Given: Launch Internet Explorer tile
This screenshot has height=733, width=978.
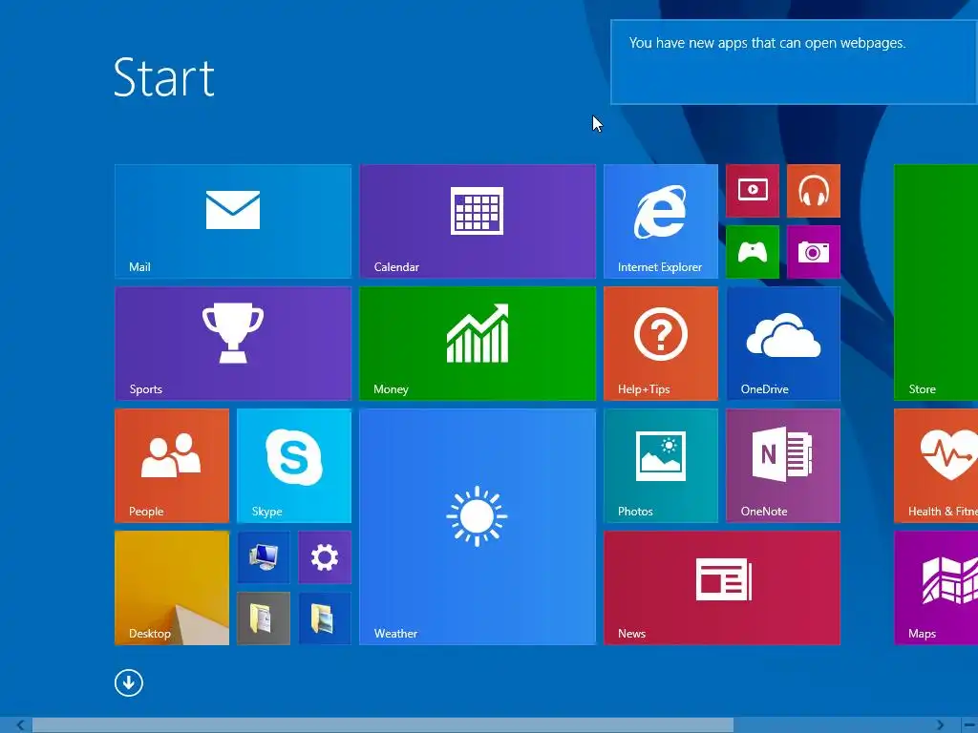Looking at the screenshot, I should tap(661, 220).
